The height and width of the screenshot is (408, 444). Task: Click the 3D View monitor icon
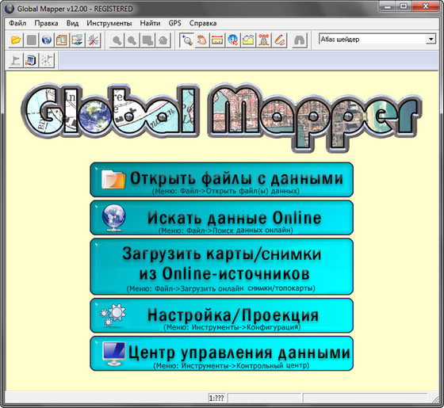pos(31,60)
